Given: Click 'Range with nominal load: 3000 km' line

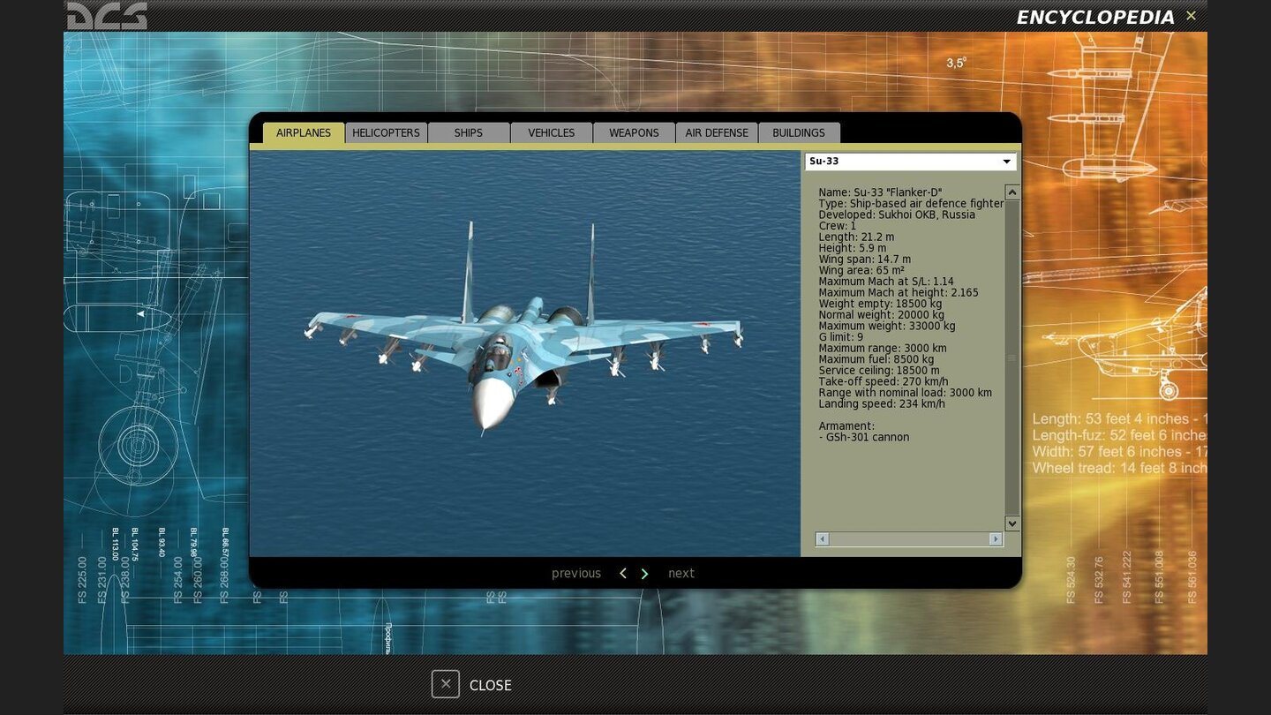Looking at the screenshot, I should click(x=905, y=393).
